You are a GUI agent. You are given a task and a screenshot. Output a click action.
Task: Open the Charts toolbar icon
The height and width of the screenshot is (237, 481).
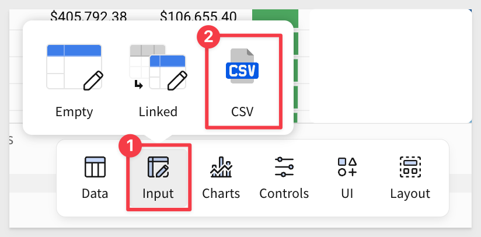(x=221, y=167)
